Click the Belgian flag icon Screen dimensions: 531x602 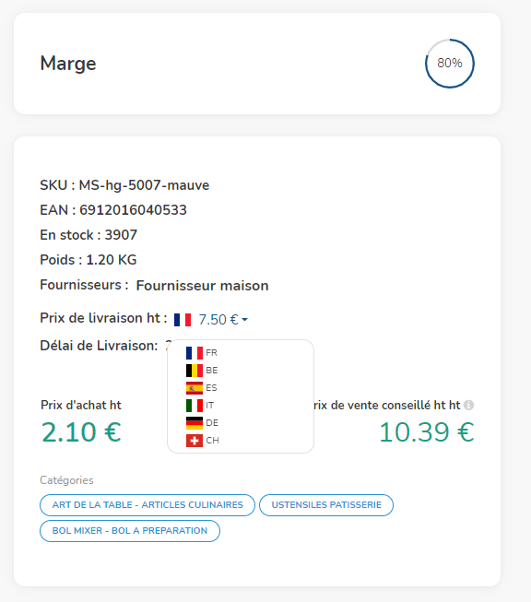pyautogui.click(x=195, y=371)
